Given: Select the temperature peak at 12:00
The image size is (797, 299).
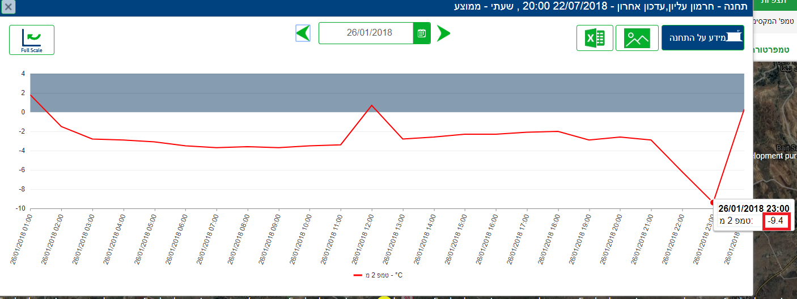Looking at the screenshot, I should pos(371,105).
